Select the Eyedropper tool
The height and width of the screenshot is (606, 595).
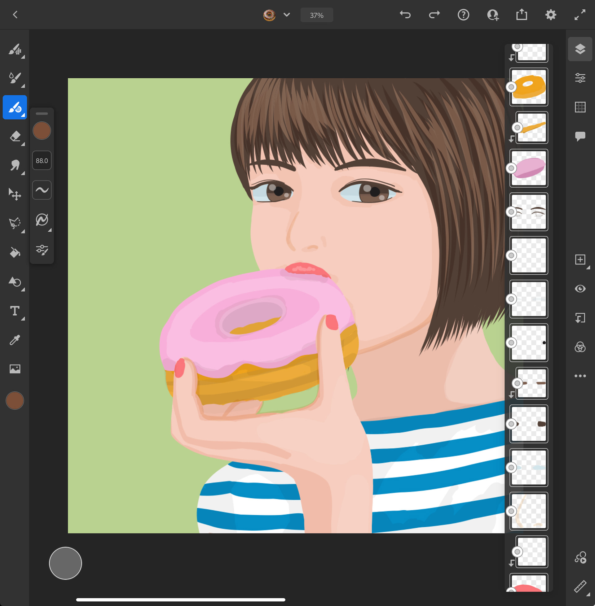15,340
